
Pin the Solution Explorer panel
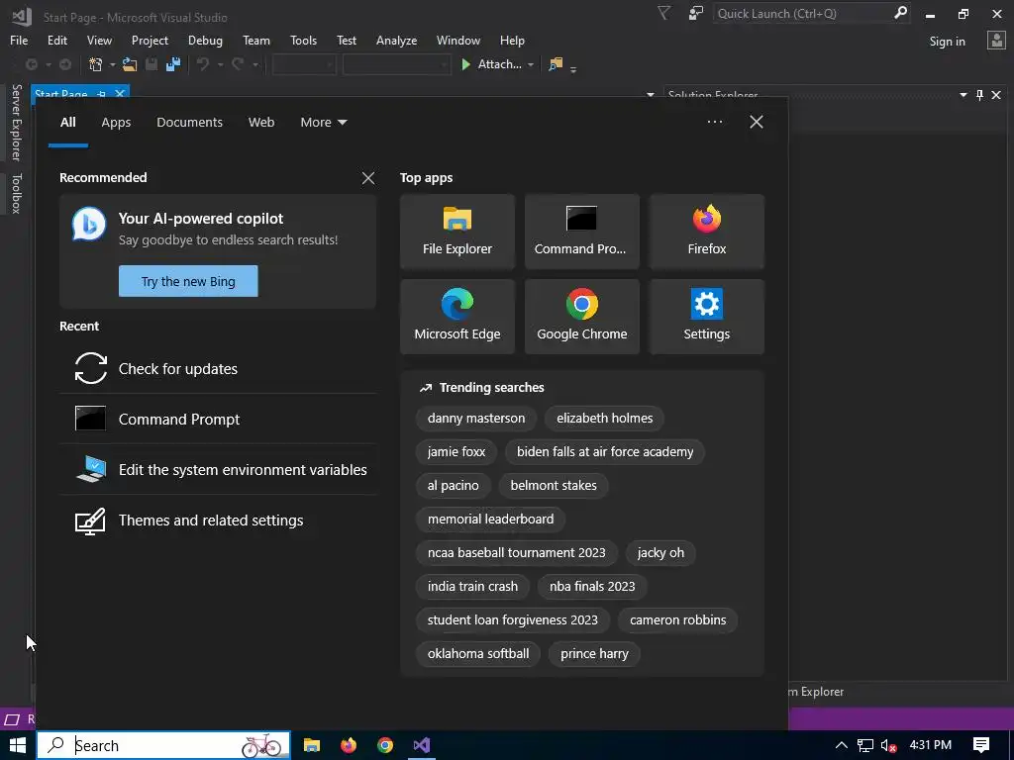tap(979, 95)
